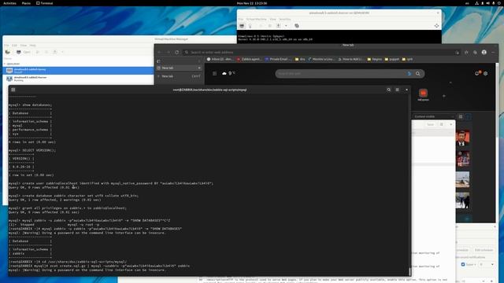Open notifications bell on new tab page
The width and height of the screenshot is (504, 283).
(x=477, y=73)
